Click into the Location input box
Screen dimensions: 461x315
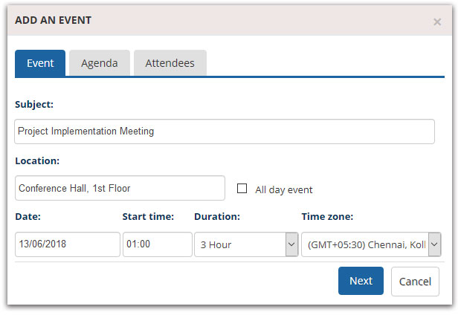tap(120, 188)
